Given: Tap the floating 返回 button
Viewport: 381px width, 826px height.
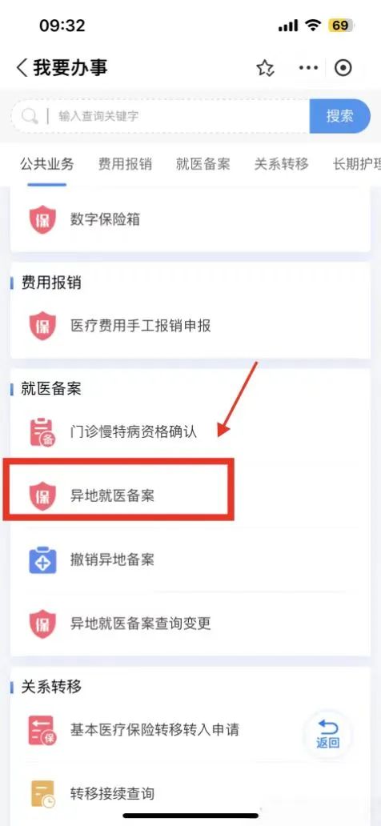Looking at the screenshot, I should pyautogui.click(x=328, y=734).
